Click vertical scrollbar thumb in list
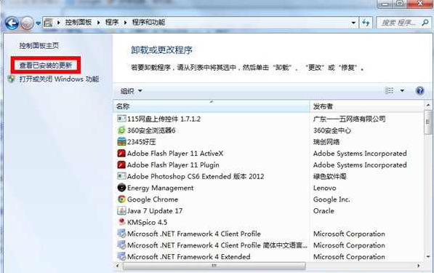 coord(428,122)
